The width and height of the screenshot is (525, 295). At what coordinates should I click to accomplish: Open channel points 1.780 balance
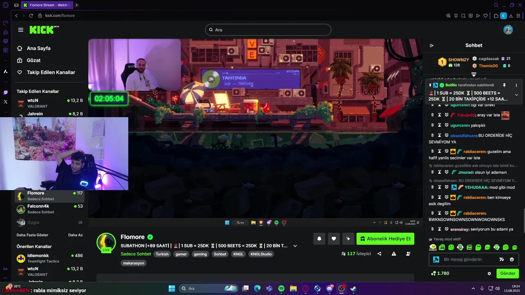coord(440,273)
